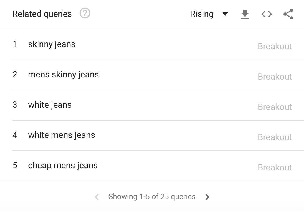The height and width of the screenshot is (211, 304).
Task: Click Breakout label for mens skinny jeans
Action: (275, 77)
